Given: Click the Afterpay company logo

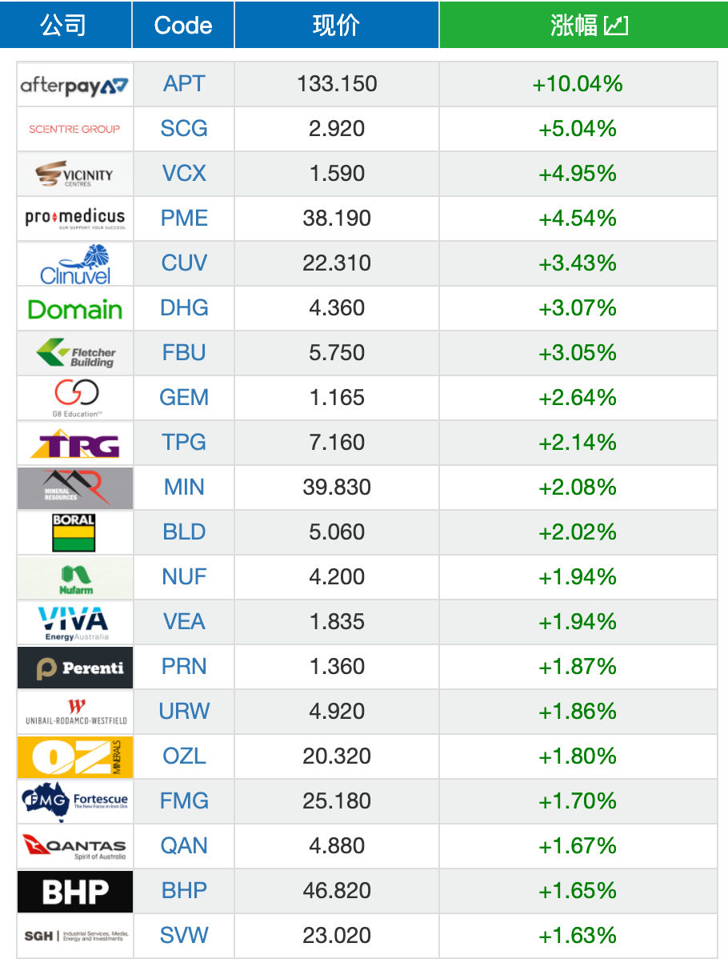Looking at the screenshot, I should click(75, 84).
